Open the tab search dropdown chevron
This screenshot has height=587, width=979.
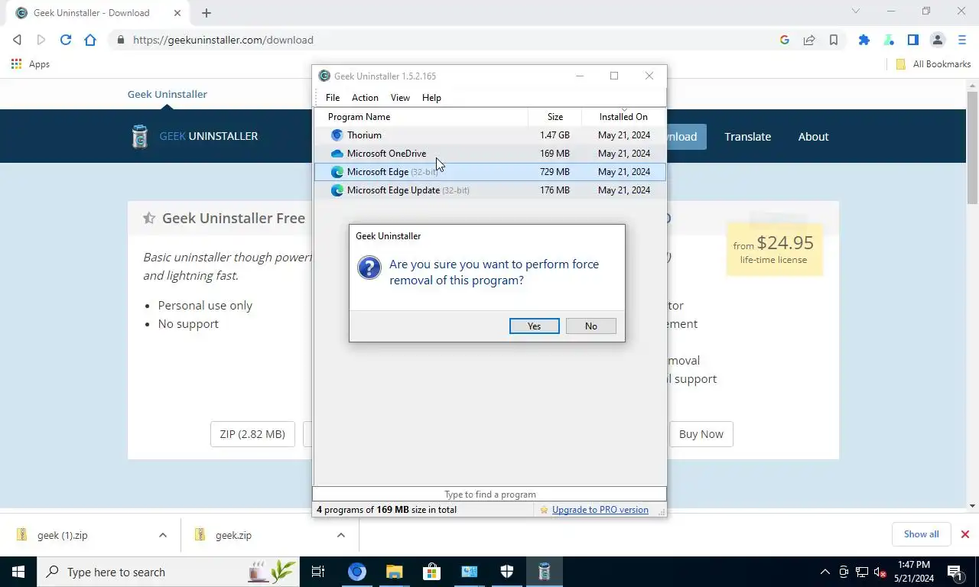[856, 11]
